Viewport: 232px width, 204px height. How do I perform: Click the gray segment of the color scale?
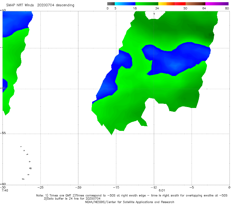coord(111,4)
